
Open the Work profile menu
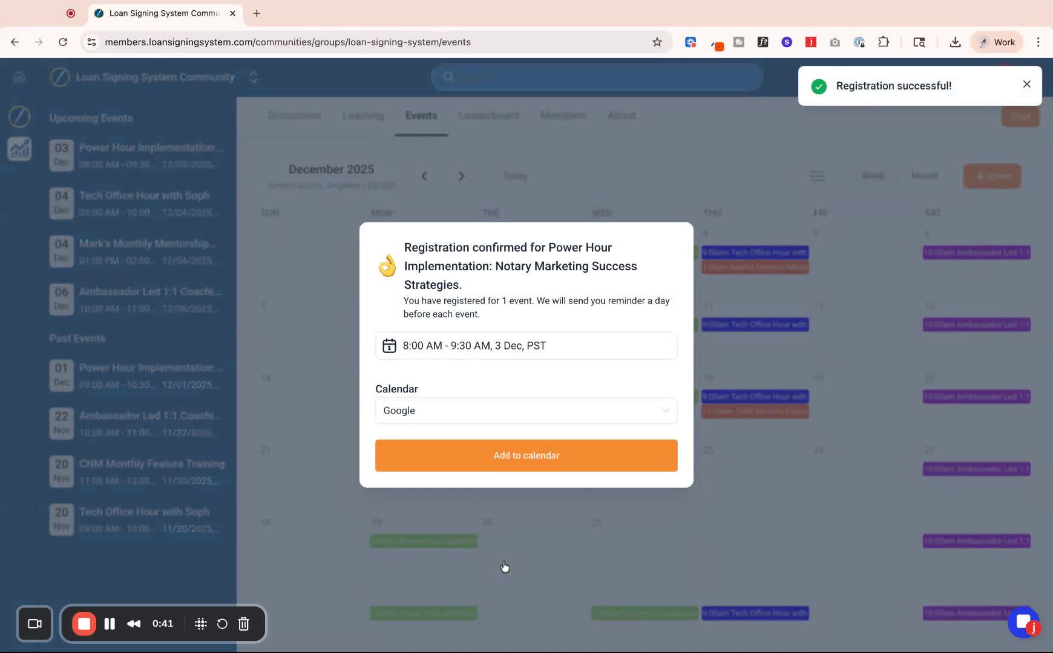point(997,42)
